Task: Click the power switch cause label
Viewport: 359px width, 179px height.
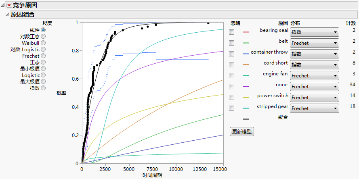Action: (x=273, y=96)
